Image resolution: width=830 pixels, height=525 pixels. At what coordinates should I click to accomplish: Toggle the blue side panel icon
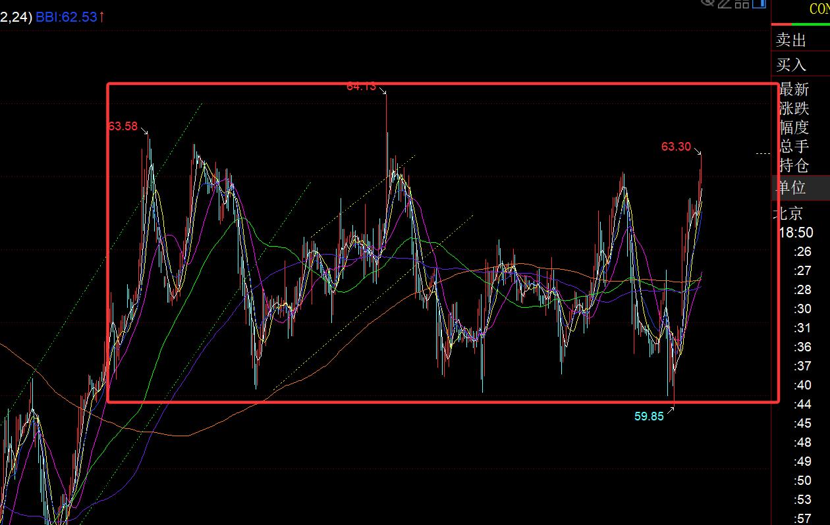[x=759, y=3]
